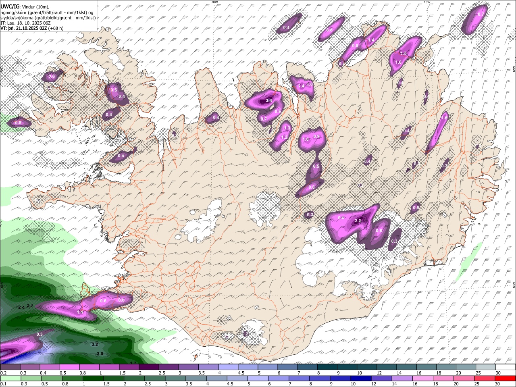
Task: Select the dark teal upper scale swatch starting at 8
Action: 327,367
